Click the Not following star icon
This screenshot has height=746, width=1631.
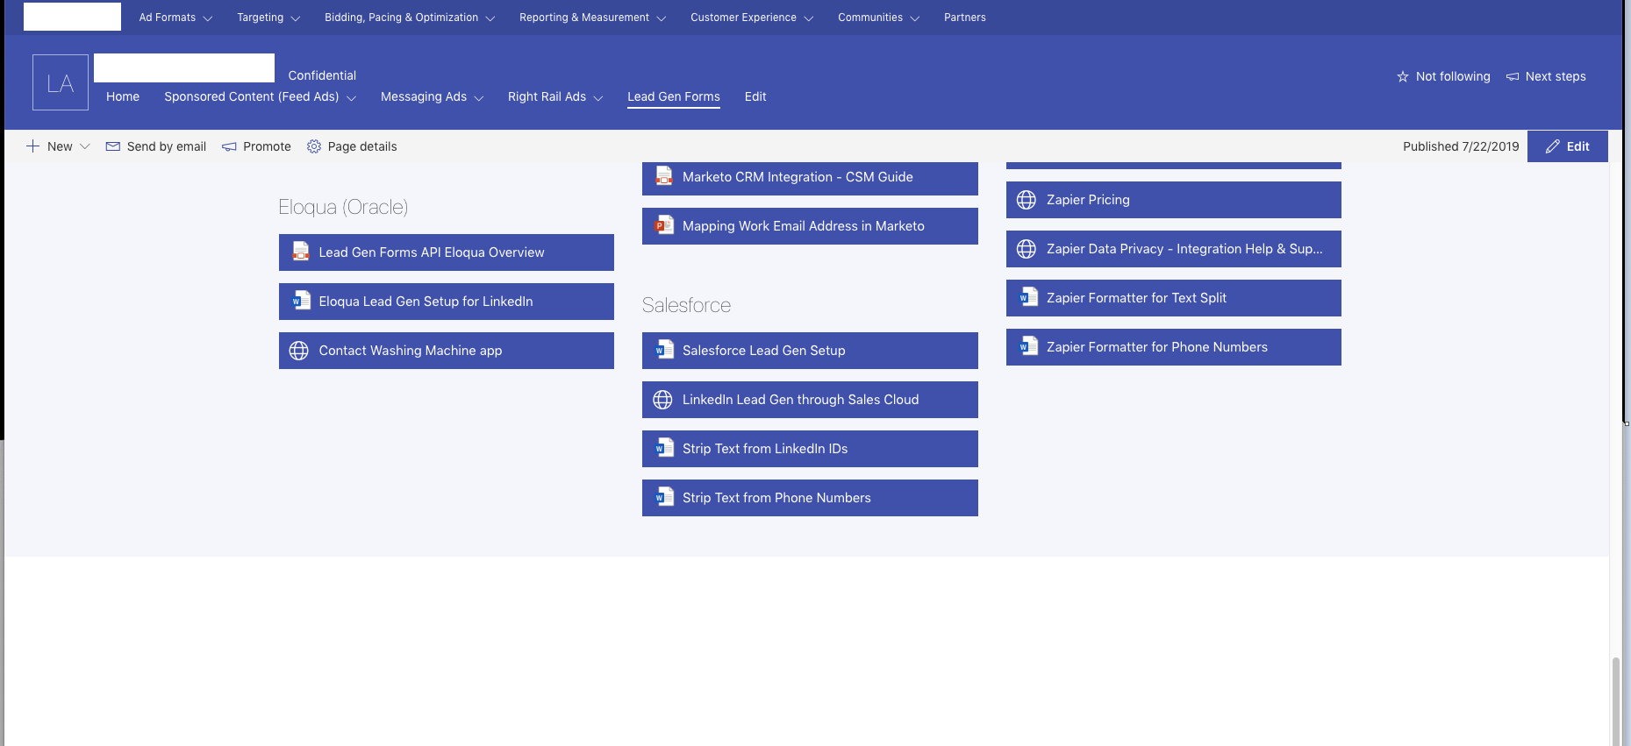1403,76
